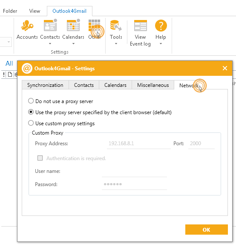Open the combo box left of Accounts
The width and height of the screenshot is (236, 247).
(x=6, y=42)
